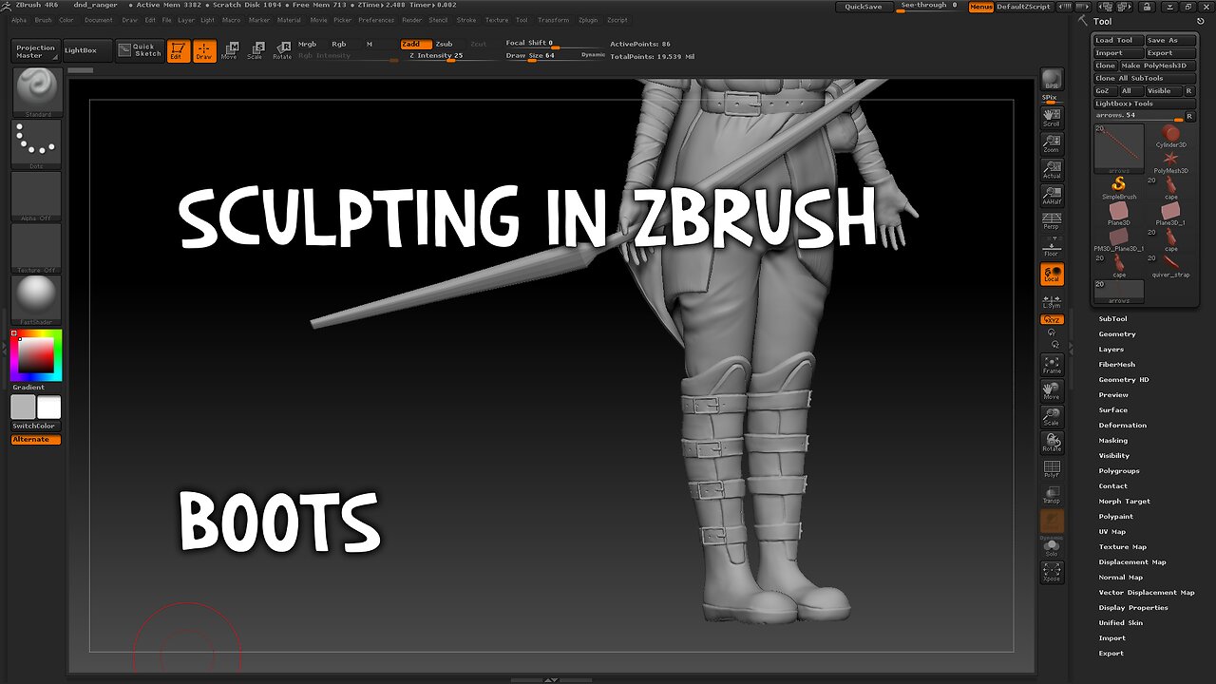The width and height of the screenshot is (1216, 684).
Task: Expand the FiberMesh subpalette
Action: pos(1117,365)
